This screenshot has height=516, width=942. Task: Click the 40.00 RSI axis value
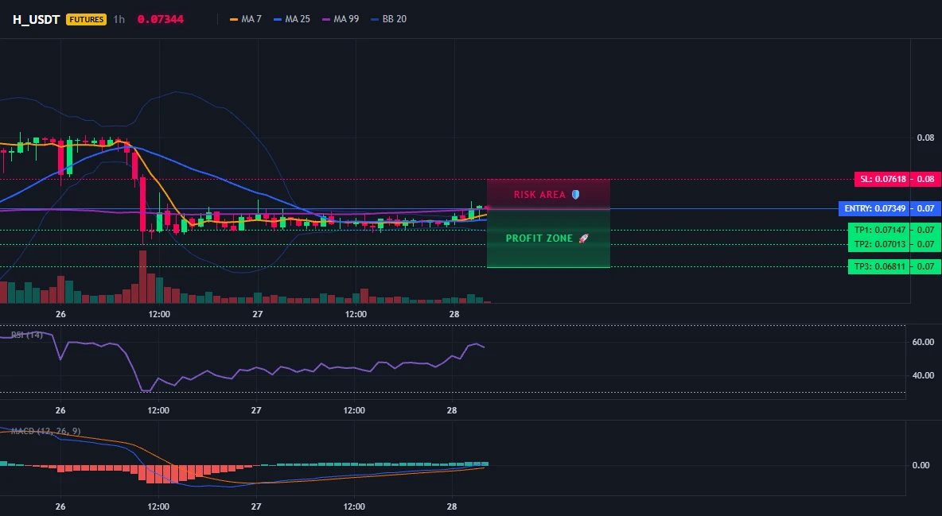(923, 375)
